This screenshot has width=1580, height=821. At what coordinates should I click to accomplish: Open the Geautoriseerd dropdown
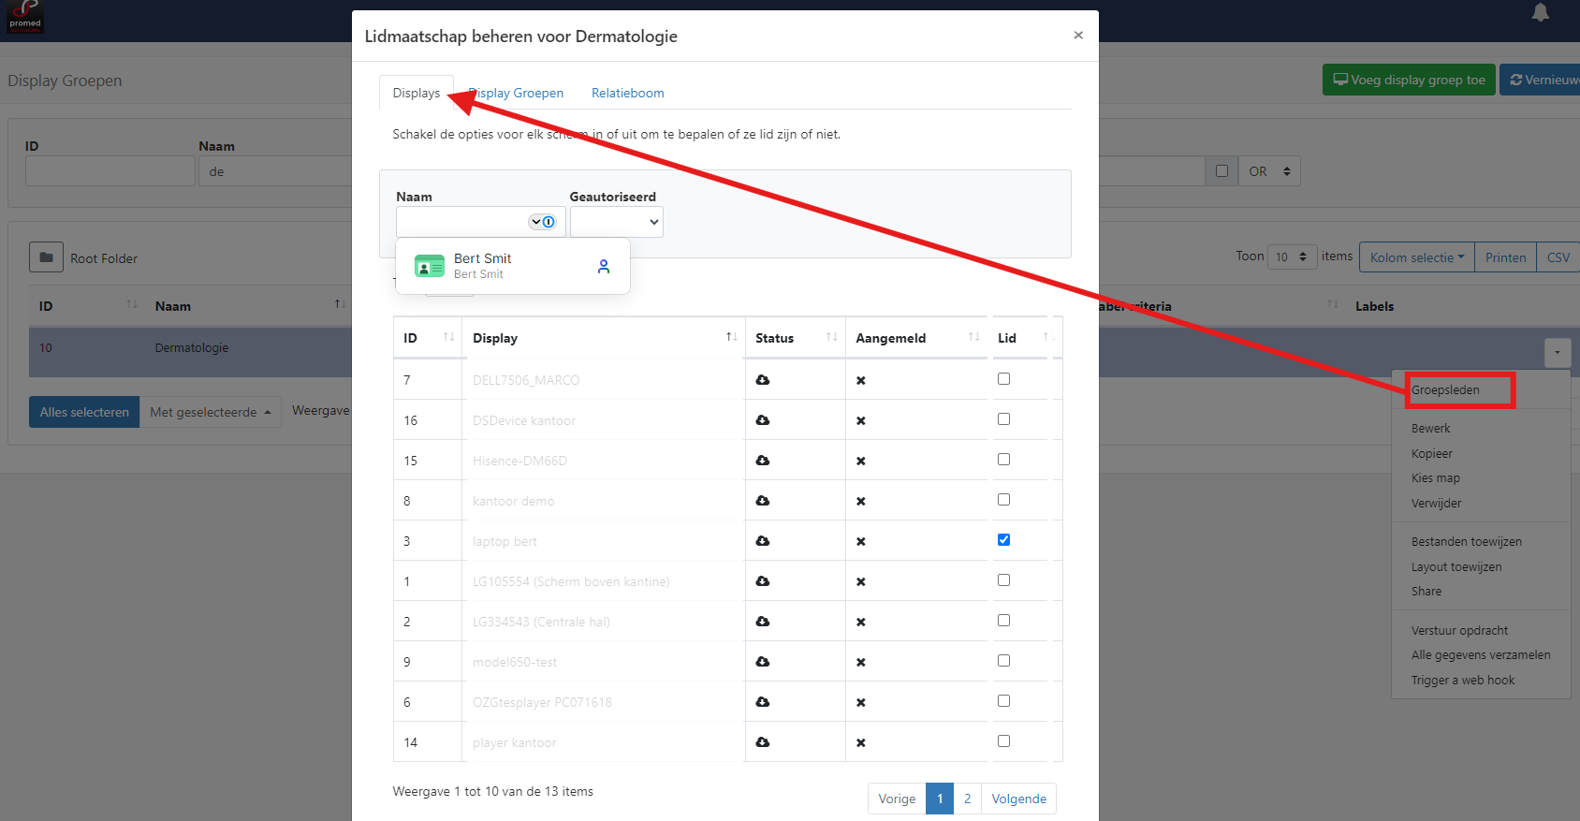616,222
